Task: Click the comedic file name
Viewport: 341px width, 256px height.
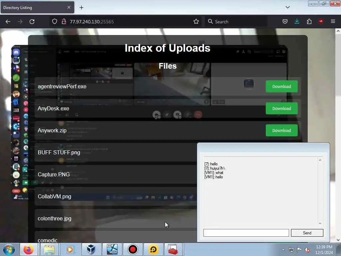Action: tap(47, 240)
